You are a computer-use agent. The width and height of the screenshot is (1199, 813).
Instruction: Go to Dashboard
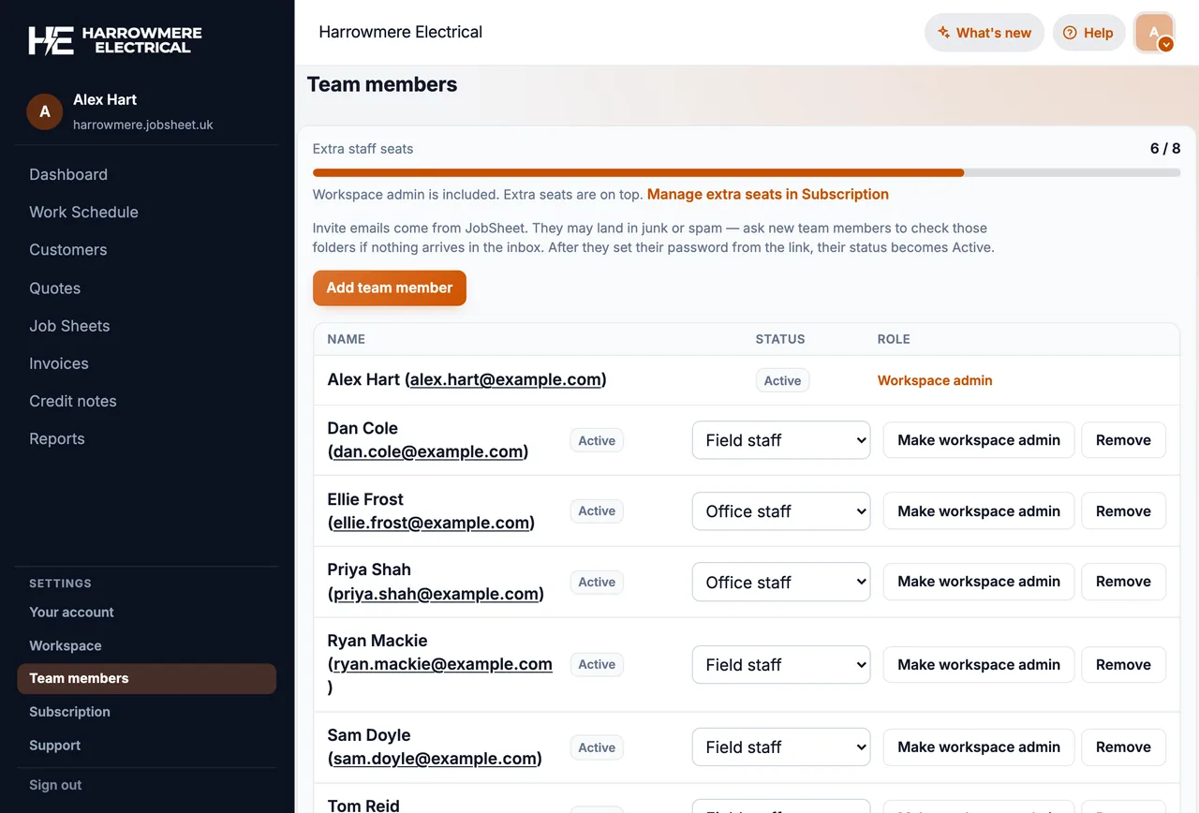pos(68,174)
